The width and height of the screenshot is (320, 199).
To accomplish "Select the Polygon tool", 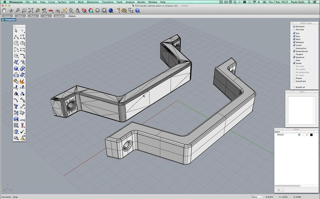I will (16, 56).
